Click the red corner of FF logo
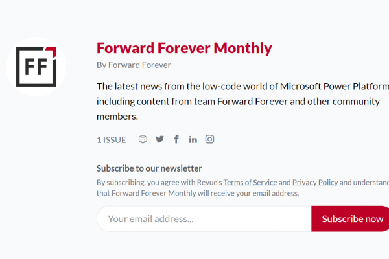389x259 pixels. tap(53, 51)
